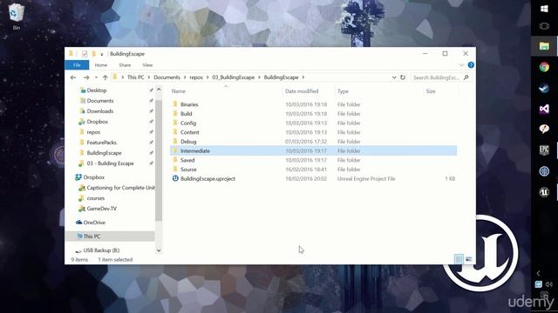Go up one folder level arrow
The height and width of the screenshot is (313, 558).
(x=105, y=77)
